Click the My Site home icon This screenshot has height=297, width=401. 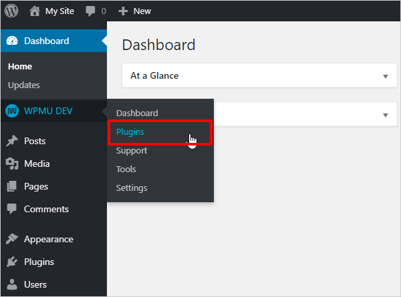pos(35,11)
